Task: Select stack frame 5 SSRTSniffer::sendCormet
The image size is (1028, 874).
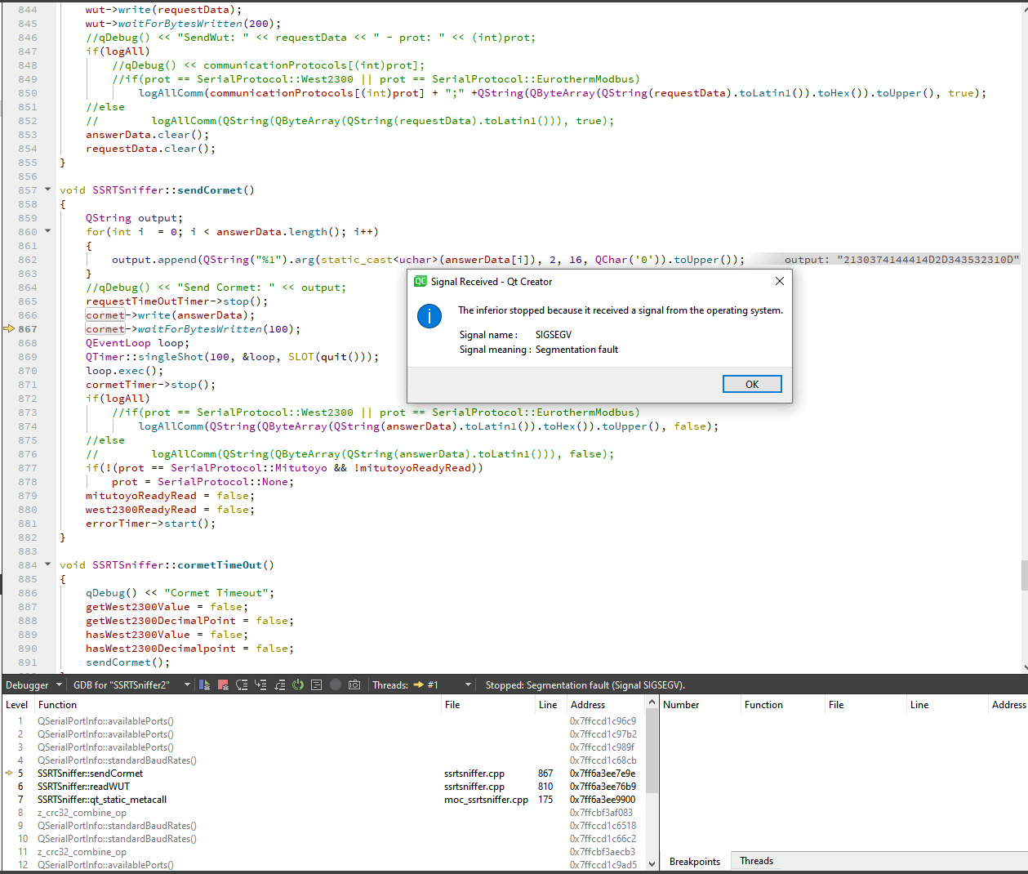Action: coord(323,773)
